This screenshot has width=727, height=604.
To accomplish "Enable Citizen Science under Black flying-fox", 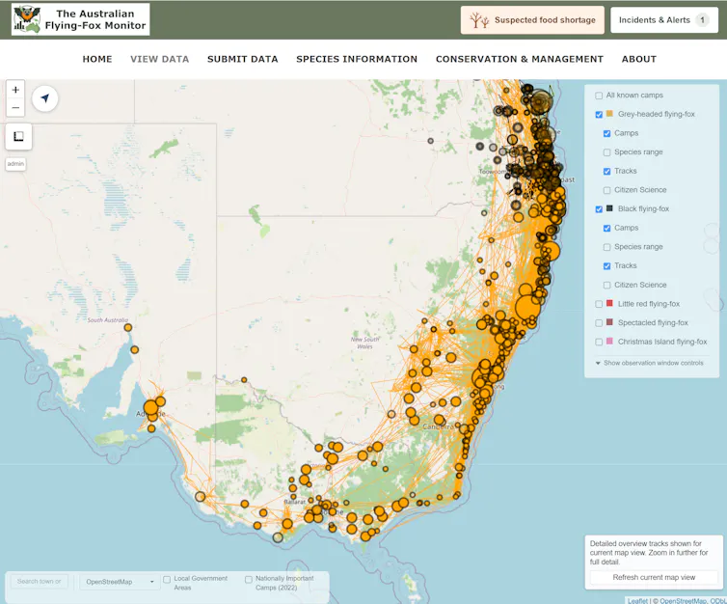I will (x=606, y=286).
